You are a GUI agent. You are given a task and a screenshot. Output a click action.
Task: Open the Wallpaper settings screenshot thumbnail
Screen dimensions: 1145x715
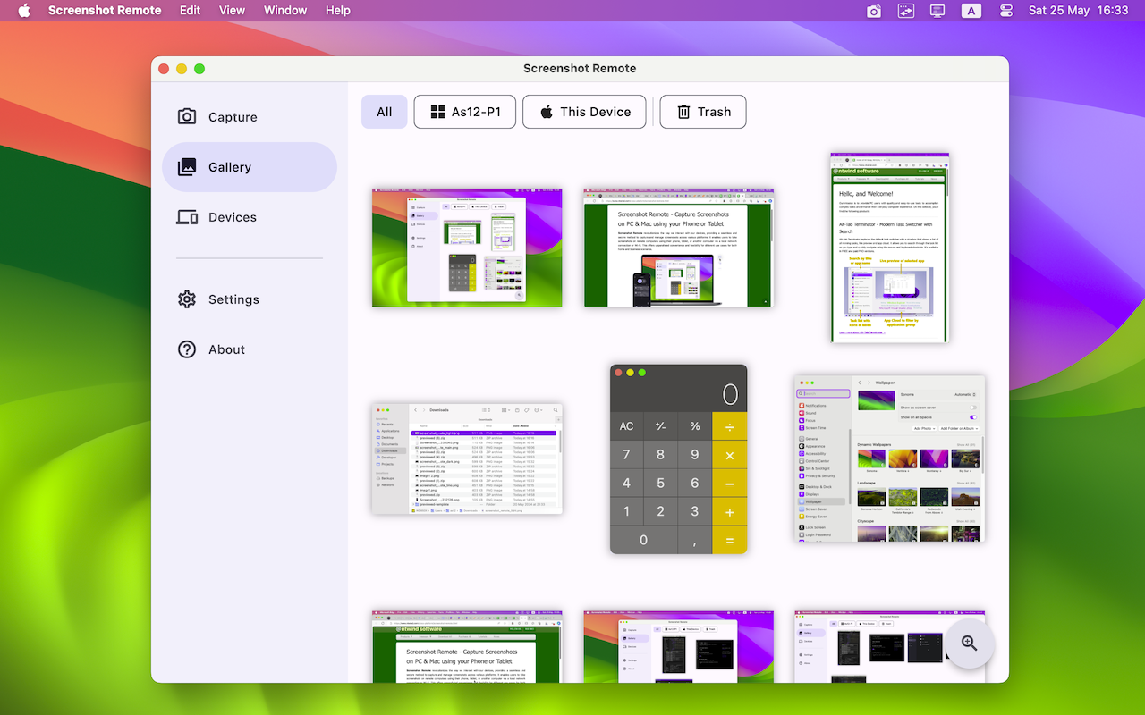point(888,457)
